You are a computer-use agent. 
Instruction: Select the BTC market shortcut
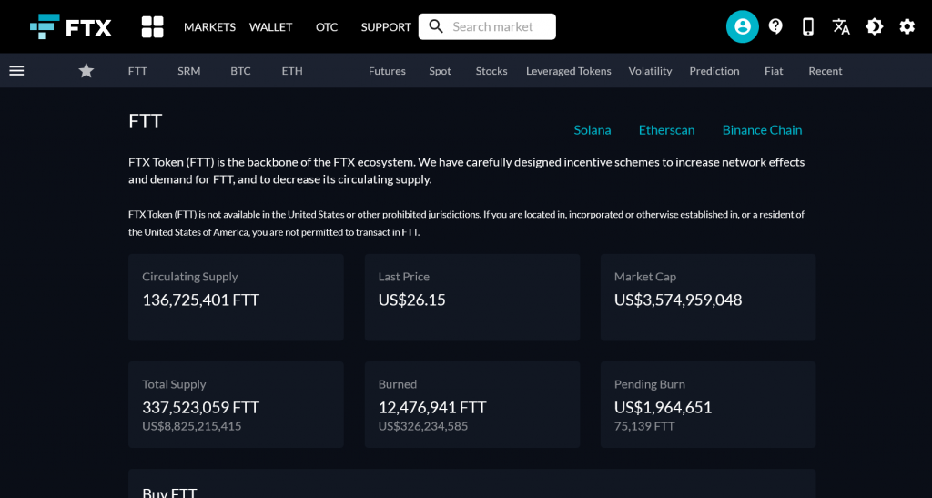[240, 71]
